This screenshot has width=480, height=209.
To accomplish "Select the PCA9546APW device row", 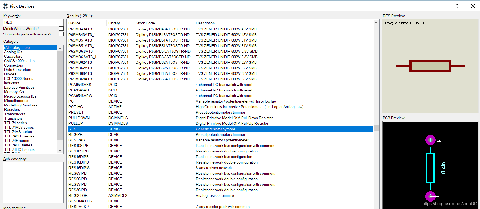I will pyautogui.click(x=220, y=96).
